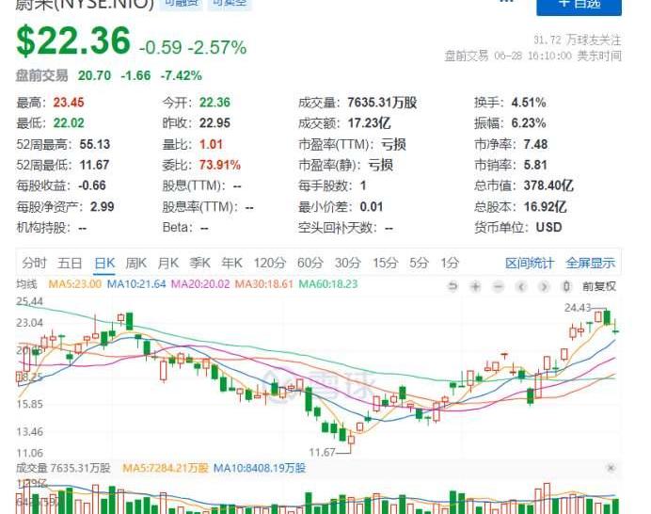Click volume MA10:8408.19万股 label
The image size is (651, 514).
(260, 468)
